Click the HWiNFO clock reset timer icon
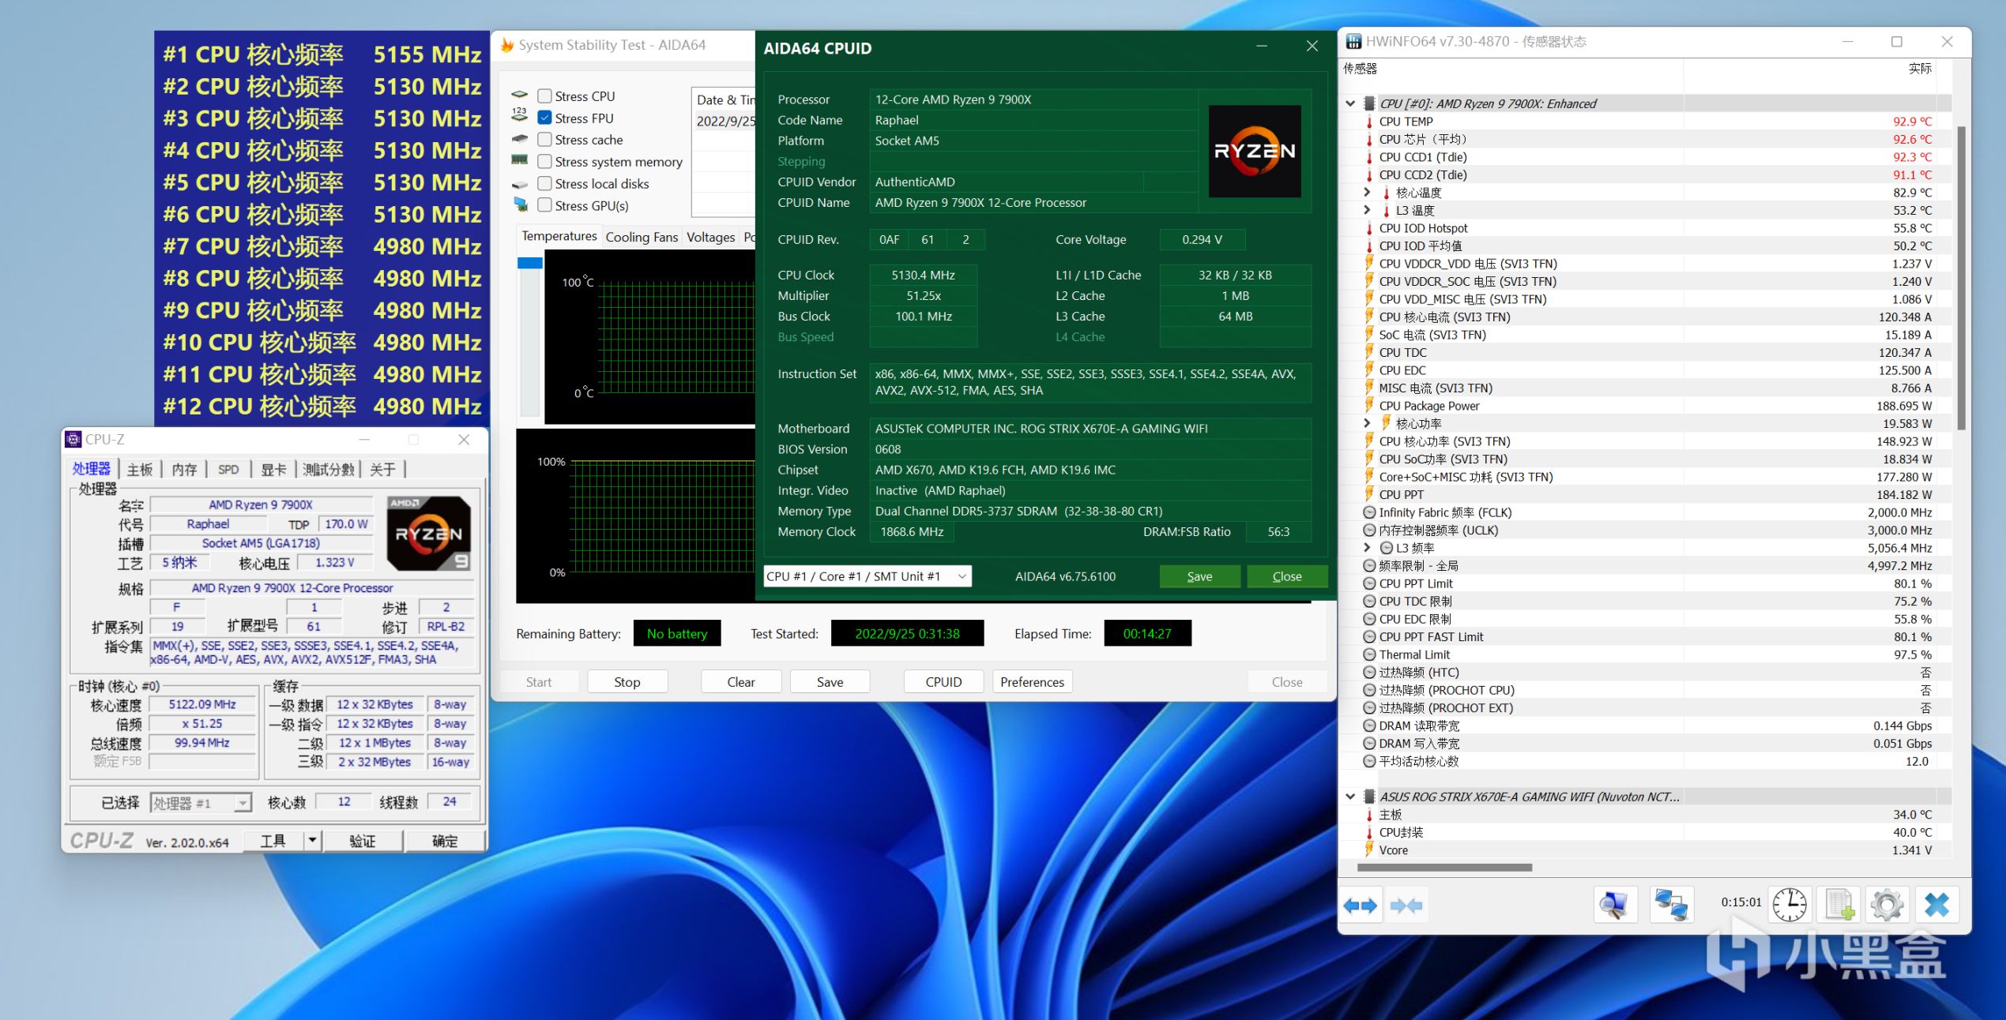 (1790, 905)
